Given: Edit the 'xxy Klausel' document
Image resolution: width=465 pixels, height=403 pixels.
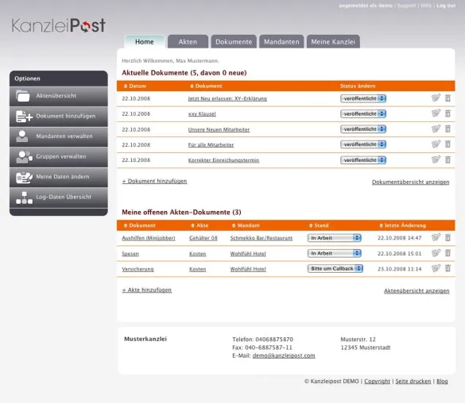Looking at the screenshot, I should click(x=436, y=113).
